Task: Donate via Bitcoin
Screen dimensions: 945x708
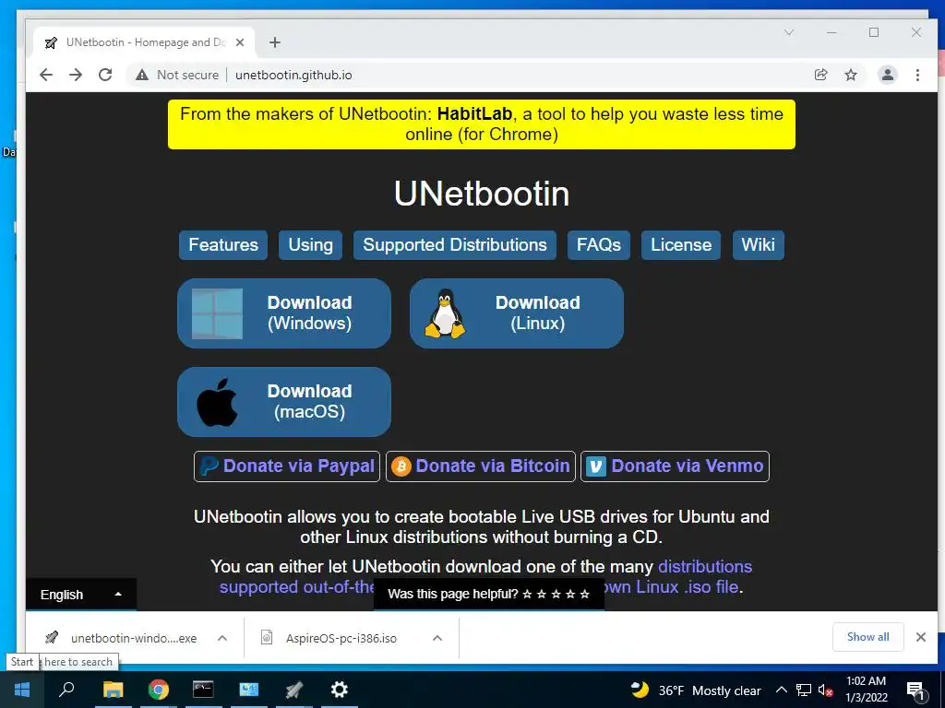Action: pyautogui.click(x=480, y=466)
